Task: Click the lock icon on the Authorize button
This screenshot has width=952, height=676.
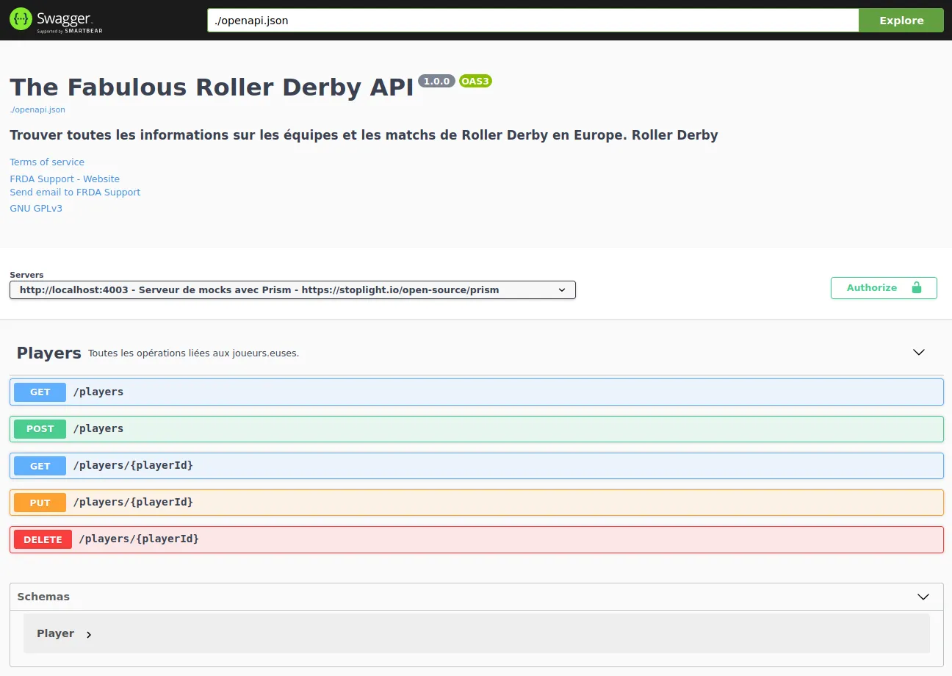Action: (x=917, y=288)
